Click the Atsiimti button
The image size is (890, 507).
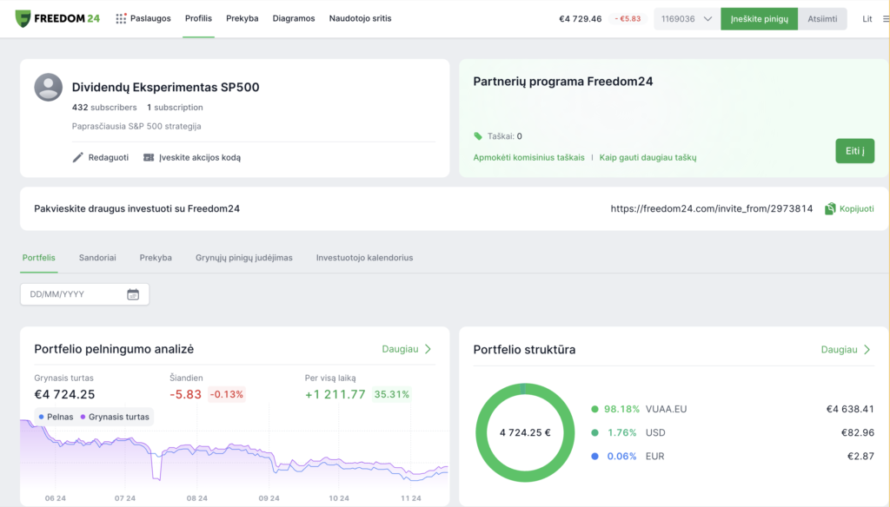point(822,19)
